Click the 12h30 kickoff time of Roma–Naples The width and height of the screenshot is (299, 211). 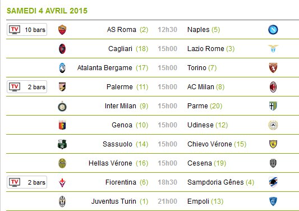(167, 30)
